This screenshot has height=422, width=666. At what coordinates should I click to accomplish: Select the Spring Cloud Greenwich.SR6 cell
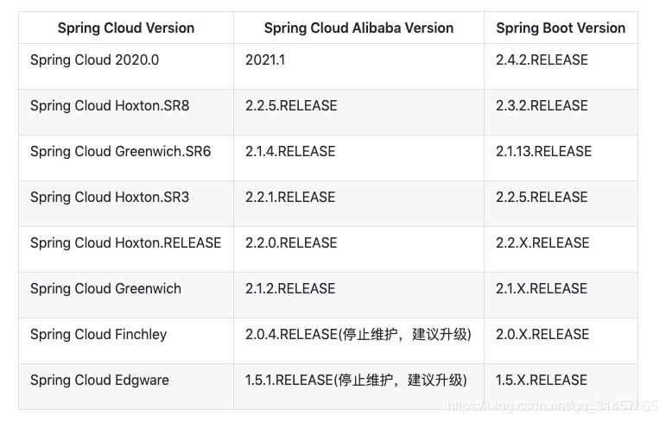click(x=120, y=152)
